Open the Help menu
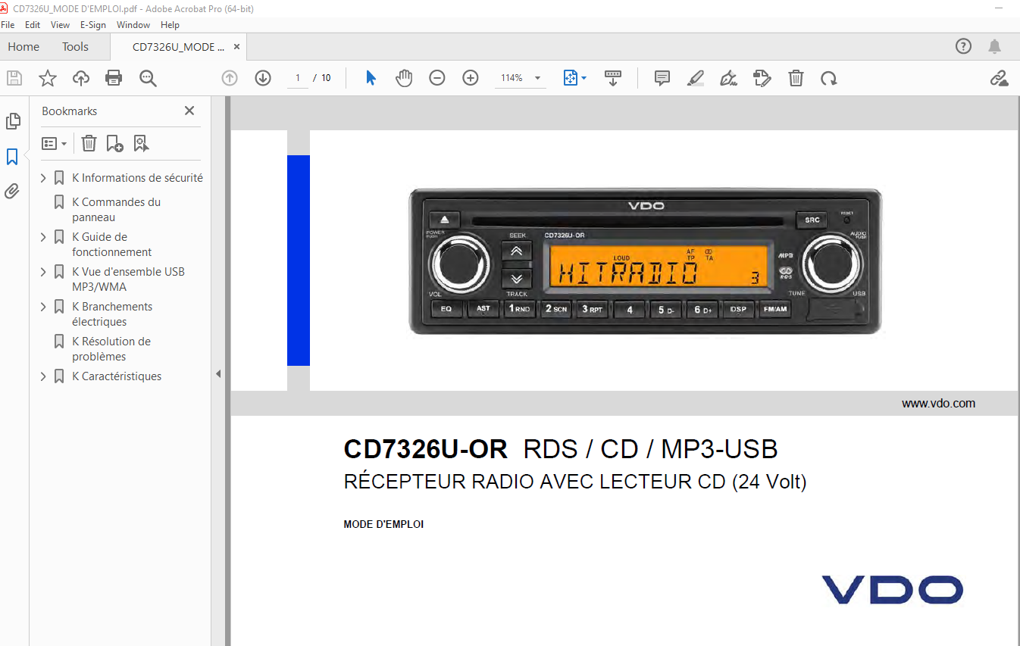The height and width of the screenshot is (646, 1020). point(170,25)
